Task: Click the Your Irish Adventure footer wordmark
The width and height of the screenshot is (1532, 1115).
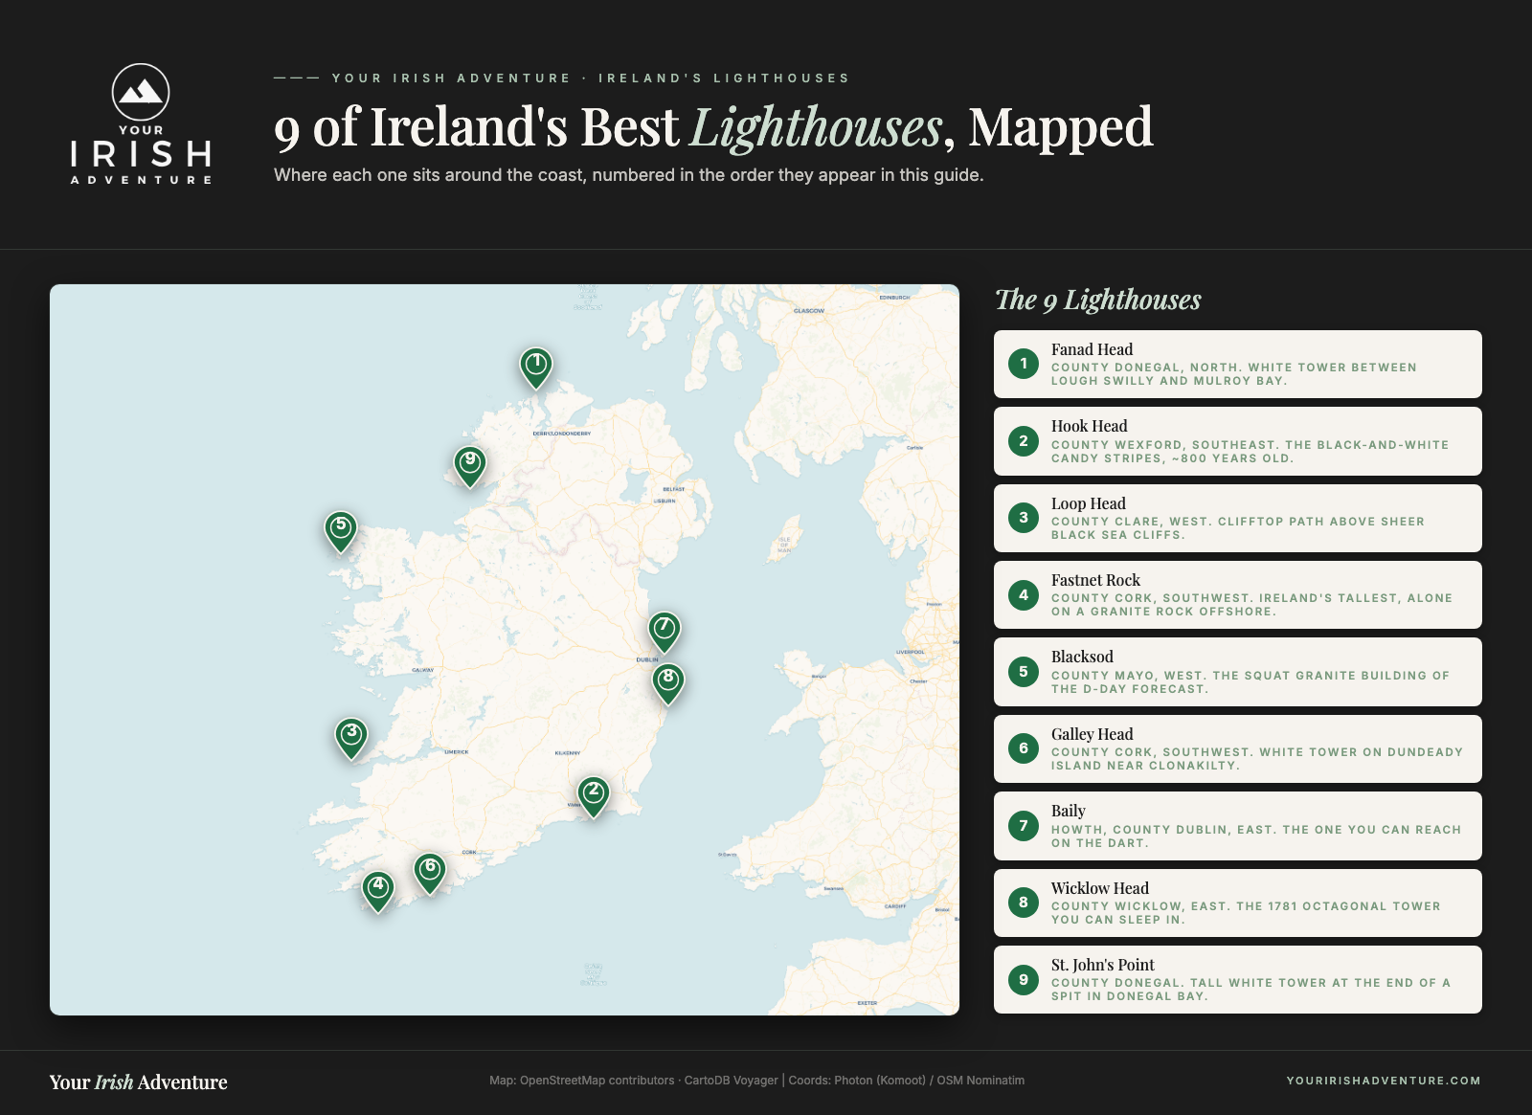Action: 139,1082
